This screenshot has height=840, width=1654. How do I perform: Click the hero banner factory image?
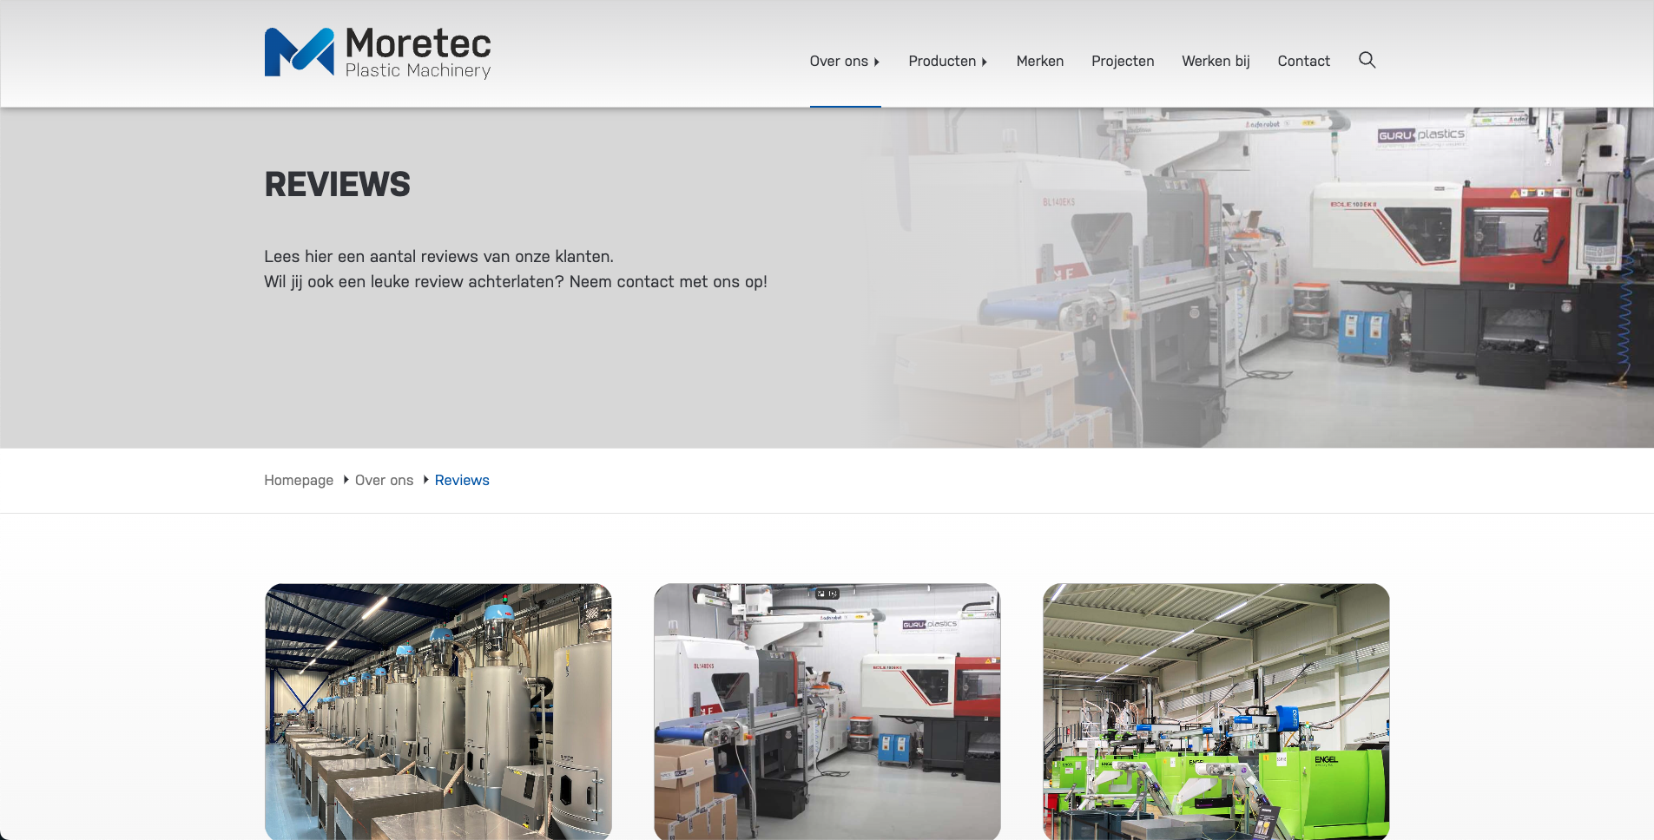[x=1259, y=278]
